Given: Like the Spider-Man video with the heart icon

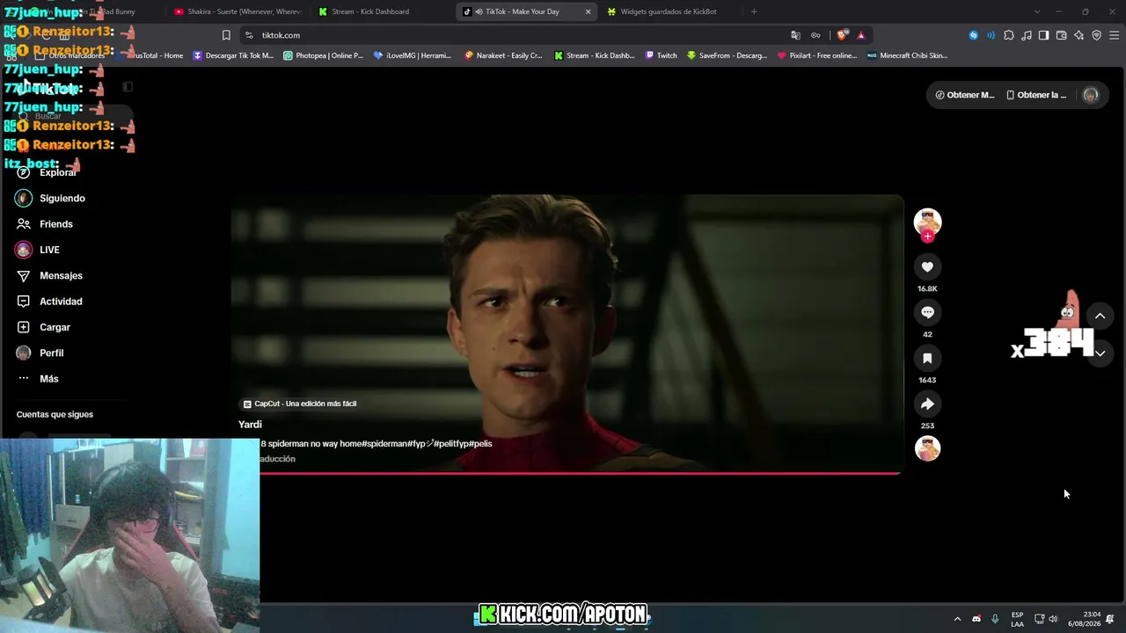Looking at the screenshot, I should [x=927, y=266].
